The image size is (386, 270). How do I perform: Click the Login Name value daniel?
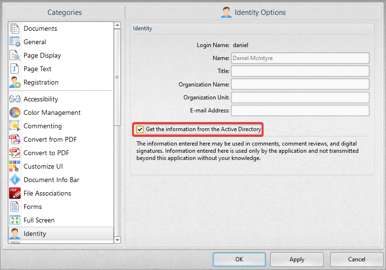click(x=241, y=45)
